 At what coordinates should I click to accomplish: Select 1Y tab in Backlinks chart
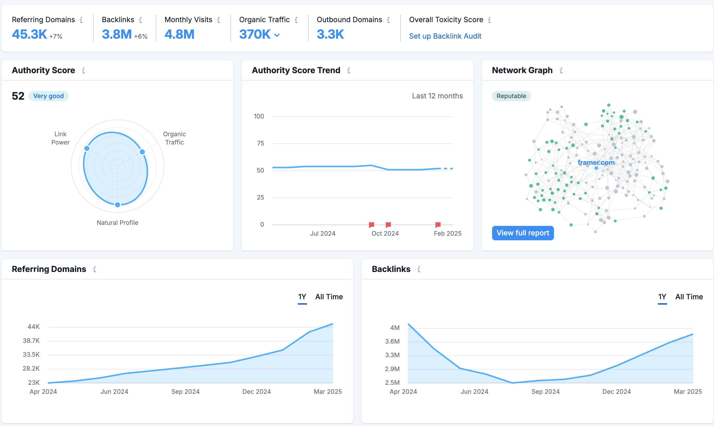(662, 297)
